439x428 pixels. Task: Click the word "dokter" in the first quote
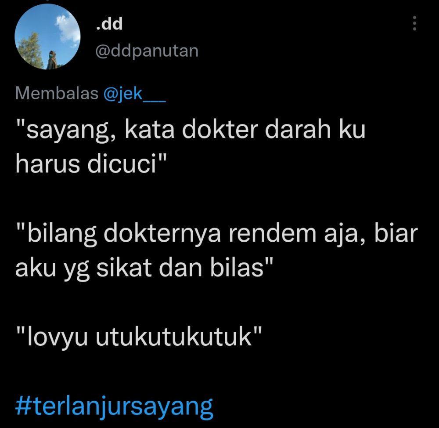click(x=220, y=130)
